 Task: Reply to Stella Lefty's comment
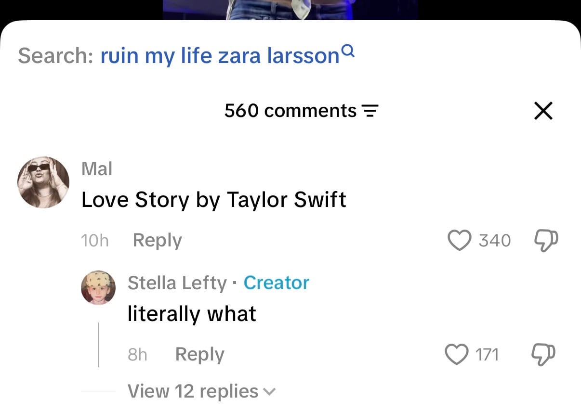point(200,355)
